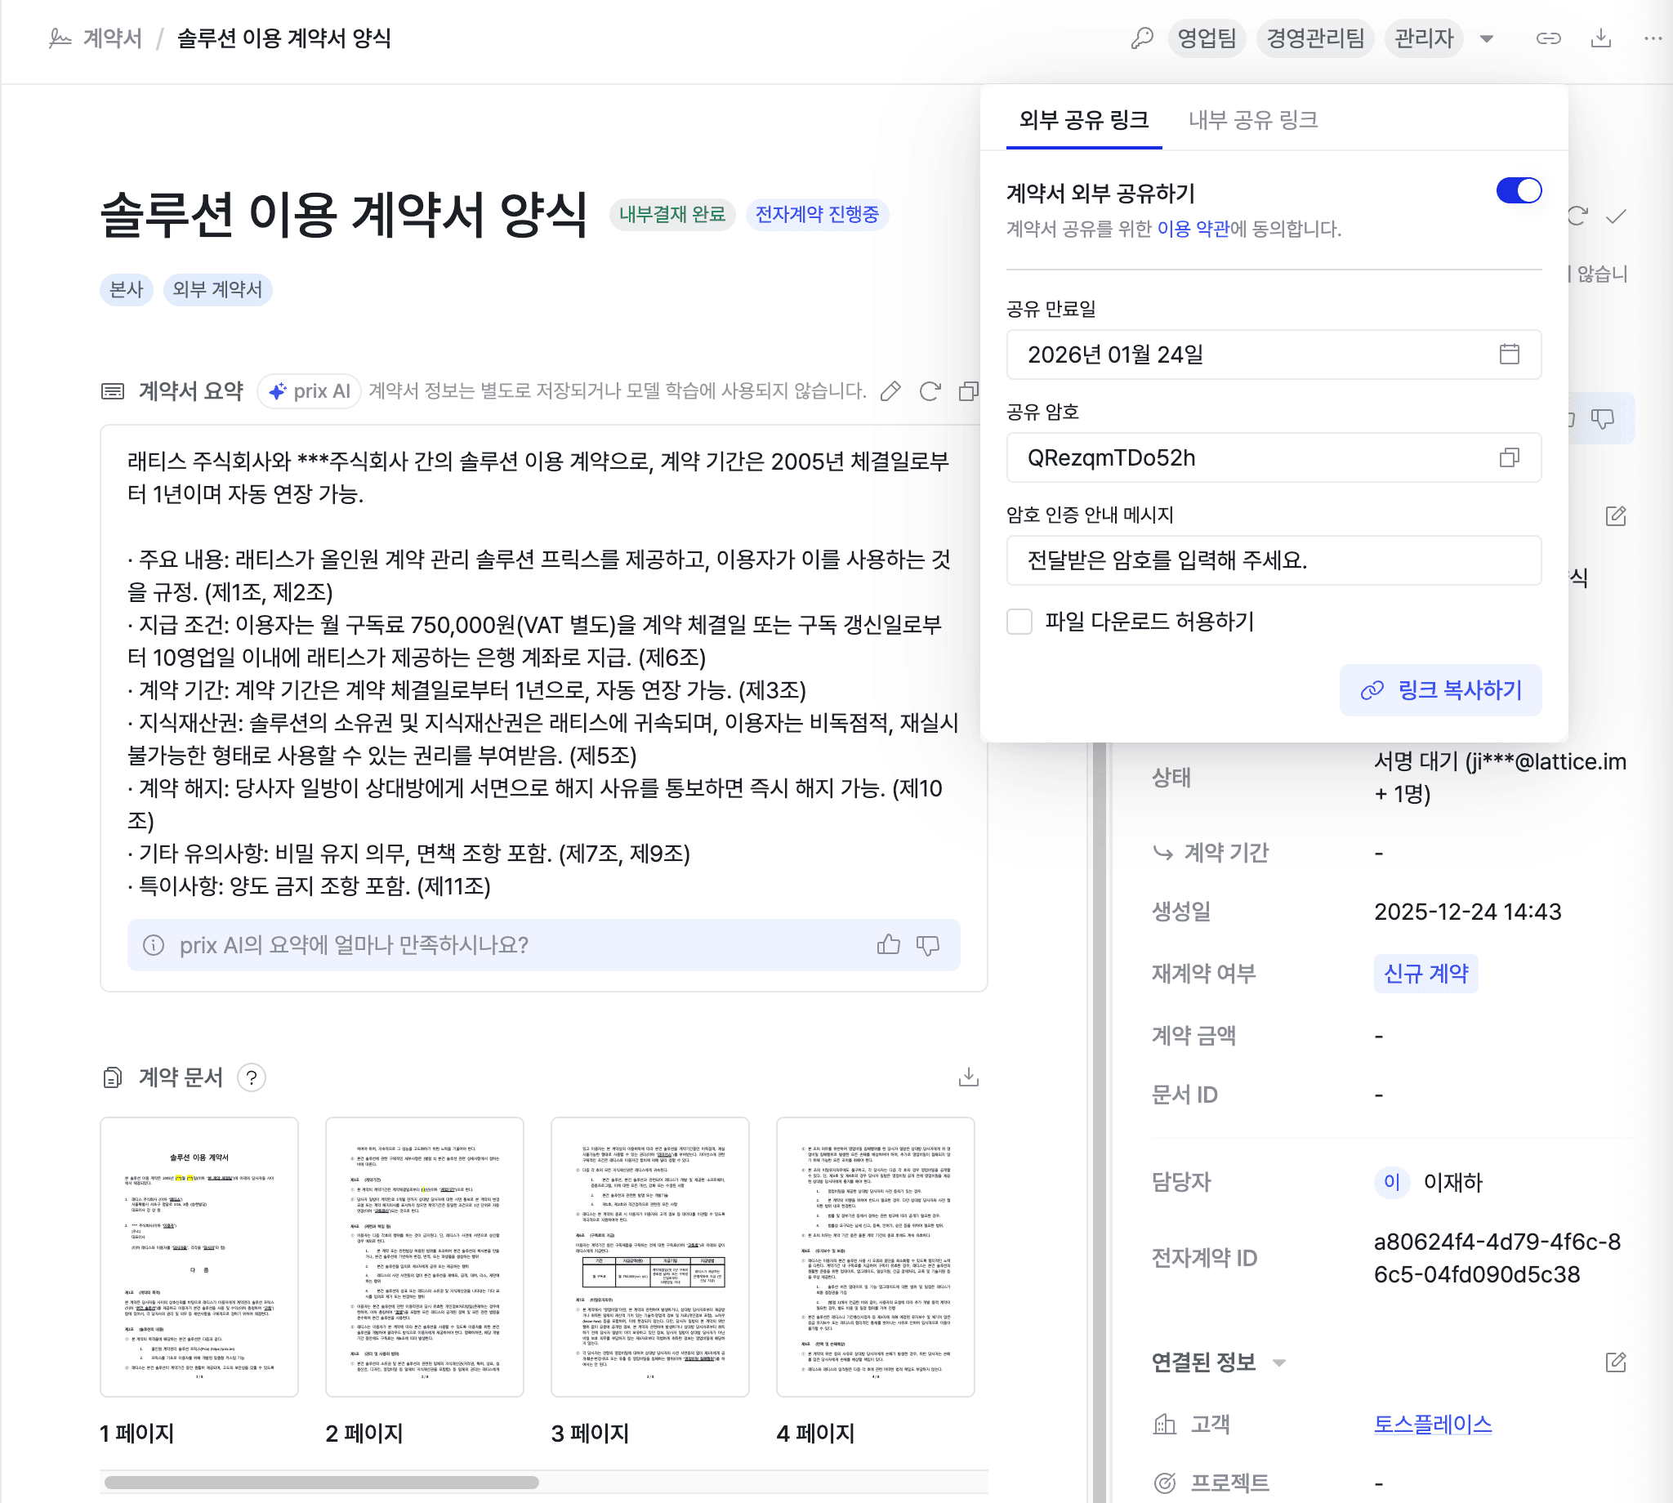Image resolution: width=1673 pixels, height=1503 pixels.
Task: Collapse the 연결된 정보 section
Action: (1279, 1363)
